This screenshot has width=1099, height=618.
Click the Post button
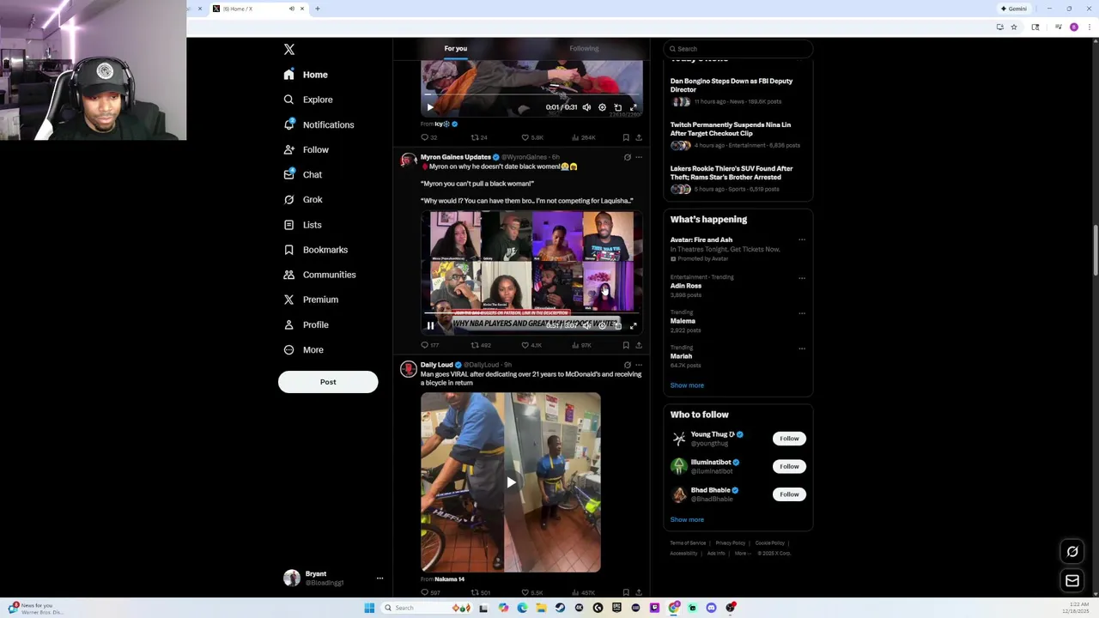point(328,382)
